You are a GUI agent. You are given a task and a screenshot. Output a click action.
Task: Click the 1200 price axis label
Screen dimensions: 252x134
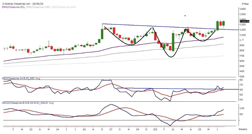coord(243,30)
